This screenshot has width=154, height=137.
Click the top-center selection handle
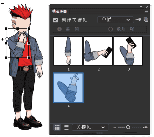pyautogui.click(x=17, y=29)
